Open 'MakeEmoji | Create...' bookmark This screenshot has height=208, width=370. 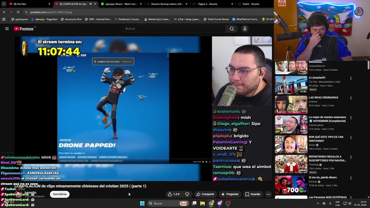pos(157,19)
